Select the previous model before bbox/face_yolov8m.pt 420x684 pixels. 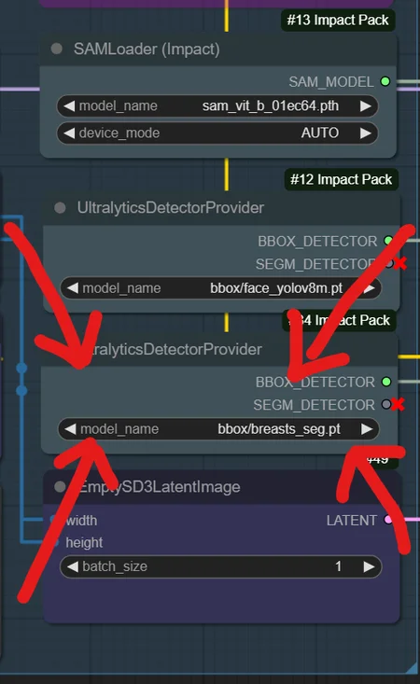point(73,288)
